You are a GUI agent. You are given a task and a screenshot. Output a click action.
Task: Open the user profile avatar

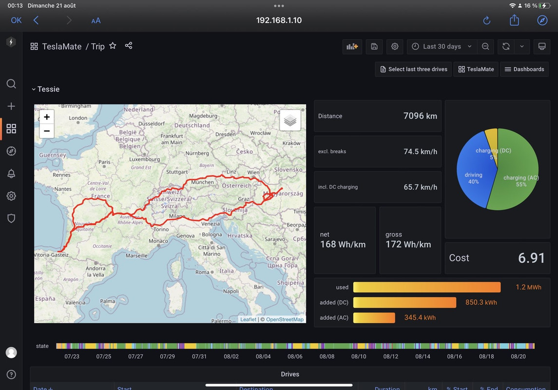click(x=11, y=352)
